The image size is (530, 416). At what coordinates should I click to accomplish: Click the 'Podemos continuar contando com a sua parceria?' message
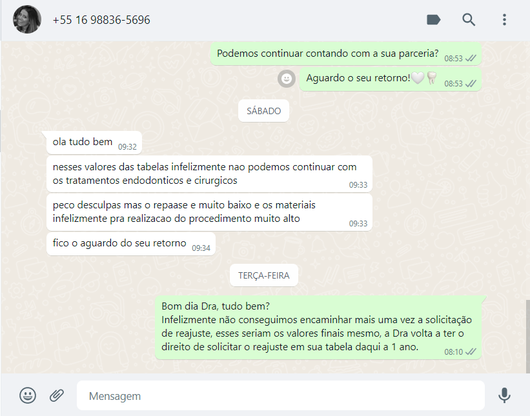point(346,54)
